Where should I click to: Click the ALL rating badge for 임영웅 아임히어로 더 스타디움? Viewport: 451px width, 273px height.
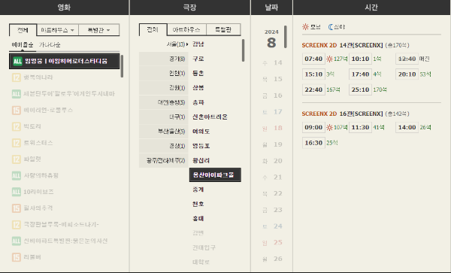tap(17, 61)
